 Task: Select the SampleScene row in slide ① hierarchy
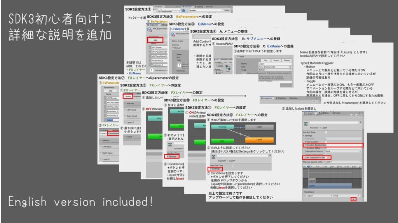pyautogui.click(x=166, y=12)
